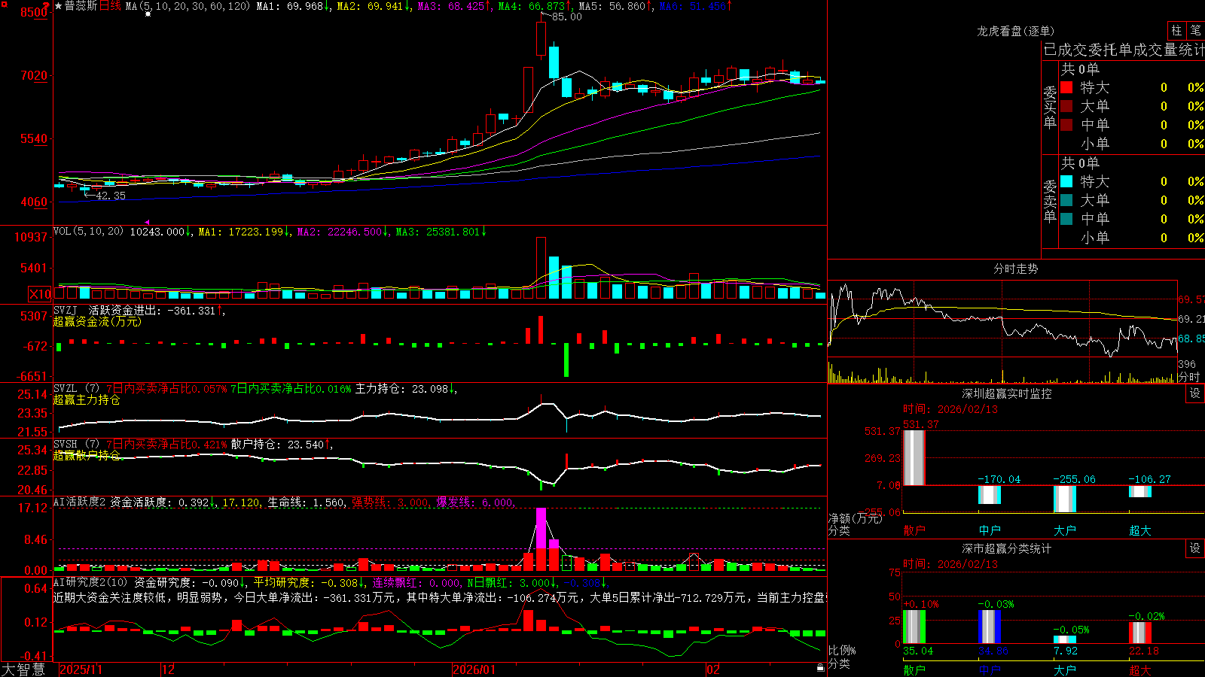Click the red question mark help icon

click(x=47, y=5)
